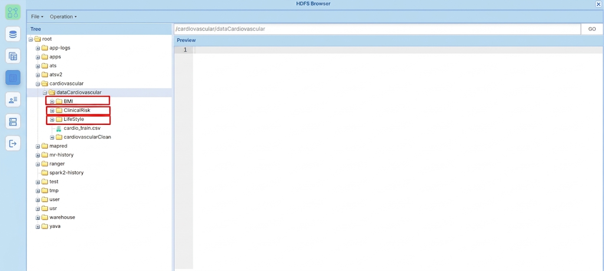604x271 pixels.
Task: Select the root folder label
Action: click(x=47, y=39)
